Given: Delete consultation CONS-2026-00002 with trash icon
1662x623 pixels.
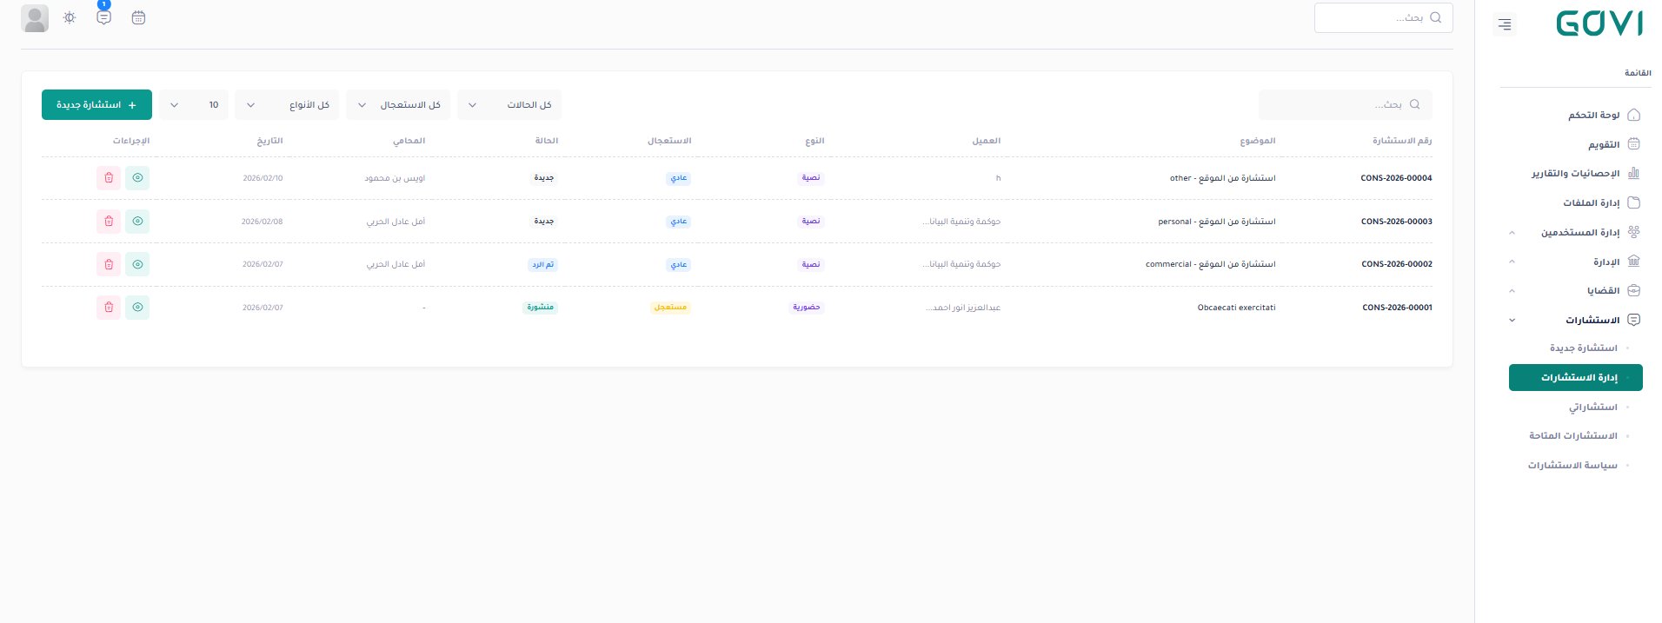Looking at the screenshot, I should [109, 264].
